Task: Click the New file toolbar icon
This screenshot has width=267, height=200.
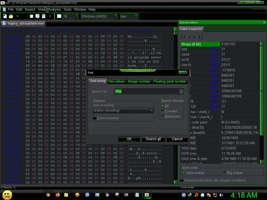Action: tap(5, 16)
